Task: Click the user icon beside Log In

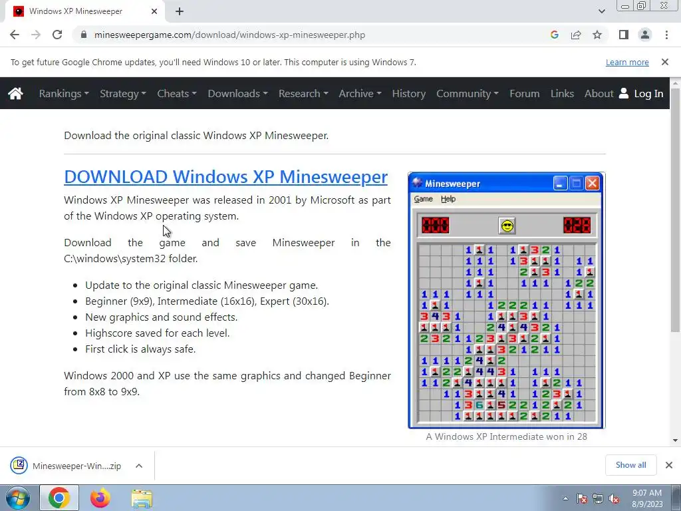Action: 624,93
